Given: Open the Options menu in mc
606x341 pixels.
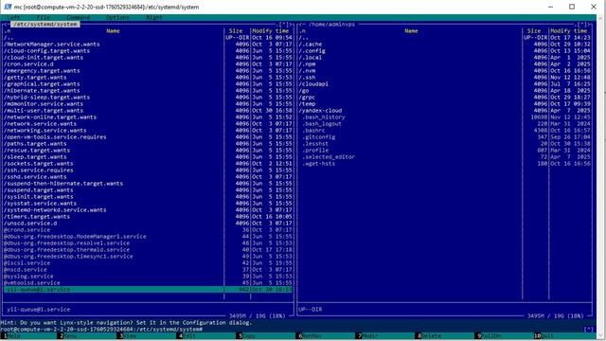Looking at the screenshot, I should pos(117,17).
